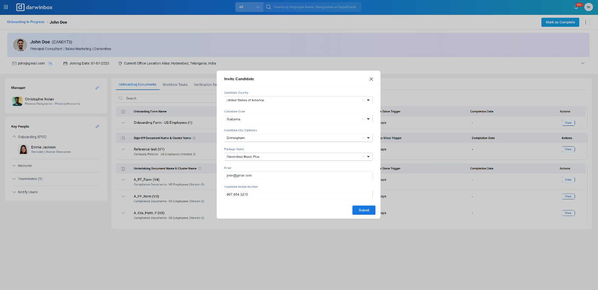View the Reference test (V1) document
Image resolution: width=598 pixels, height=290 pixels.
pyautogui.click(x=568, y=149)
